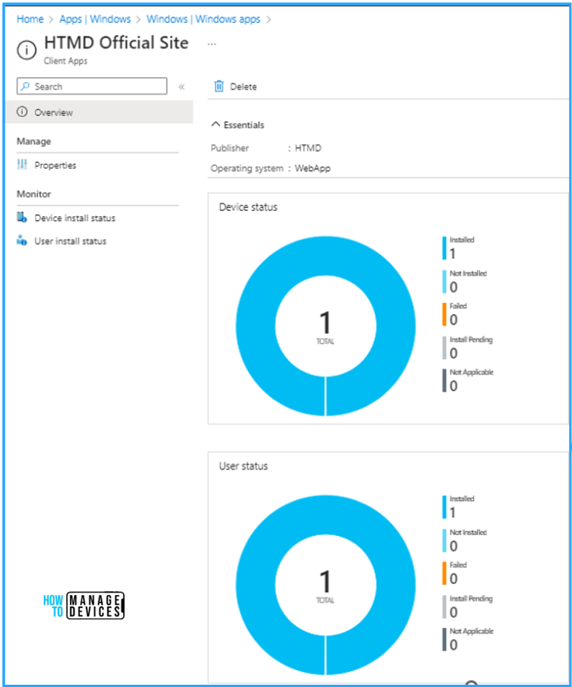Click the User install status icon
The height and width of the screenshot is (687, 572).
pos(22,241)
